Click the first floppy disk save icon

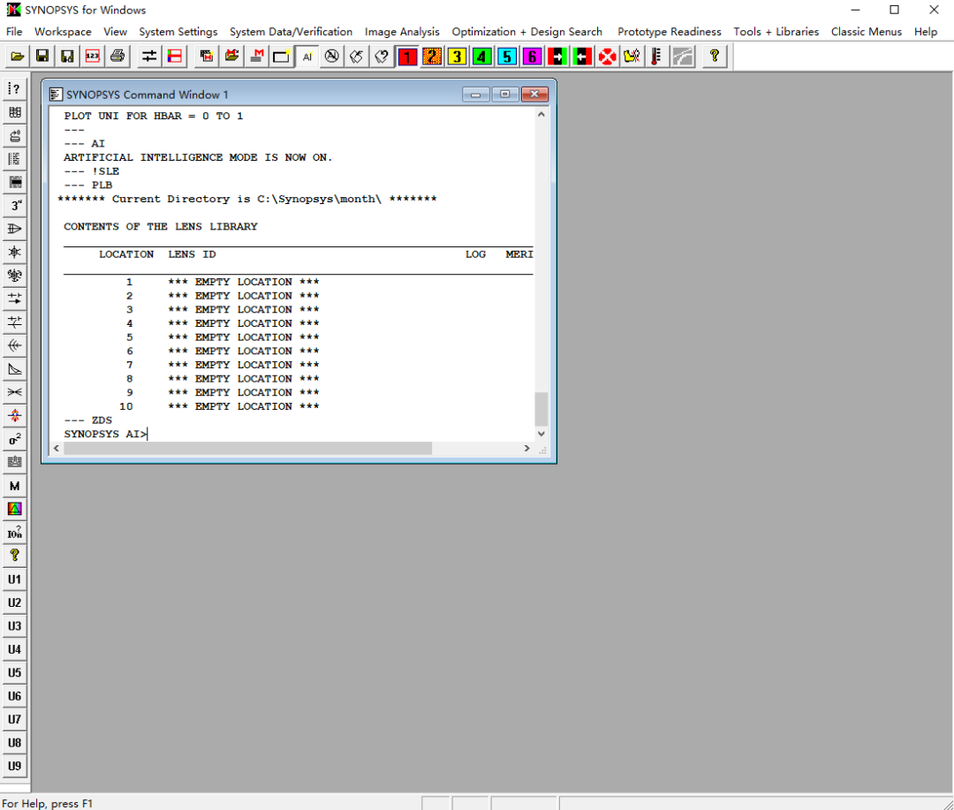click(42, 57)
